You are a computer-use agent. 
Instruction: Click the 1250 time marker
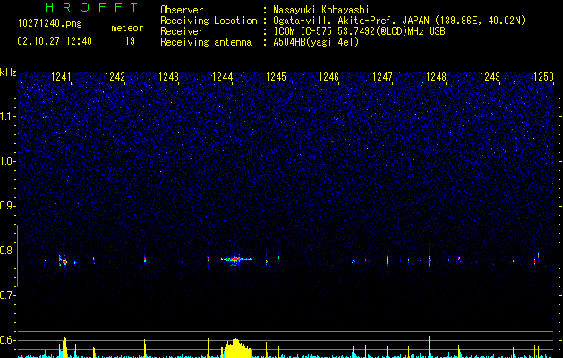pos(543,77)
